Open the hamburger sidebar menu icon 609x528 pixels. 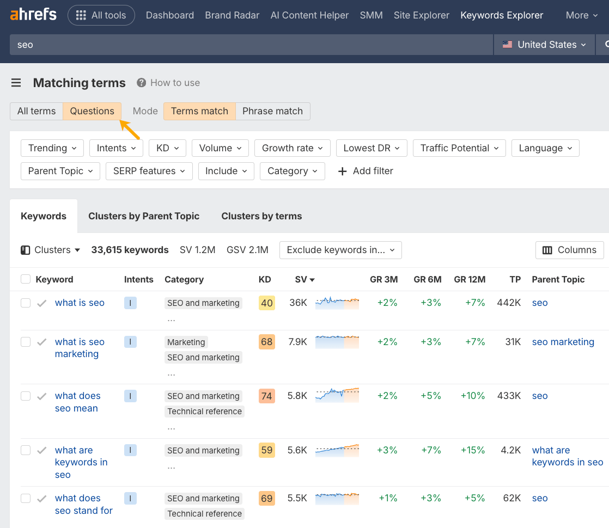click(x=16, y=83)
